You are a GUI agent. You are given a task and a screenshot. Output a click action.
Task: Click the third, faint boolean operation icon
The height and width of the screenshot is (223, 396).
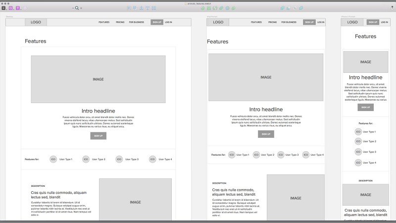click(x=295, y=8)
